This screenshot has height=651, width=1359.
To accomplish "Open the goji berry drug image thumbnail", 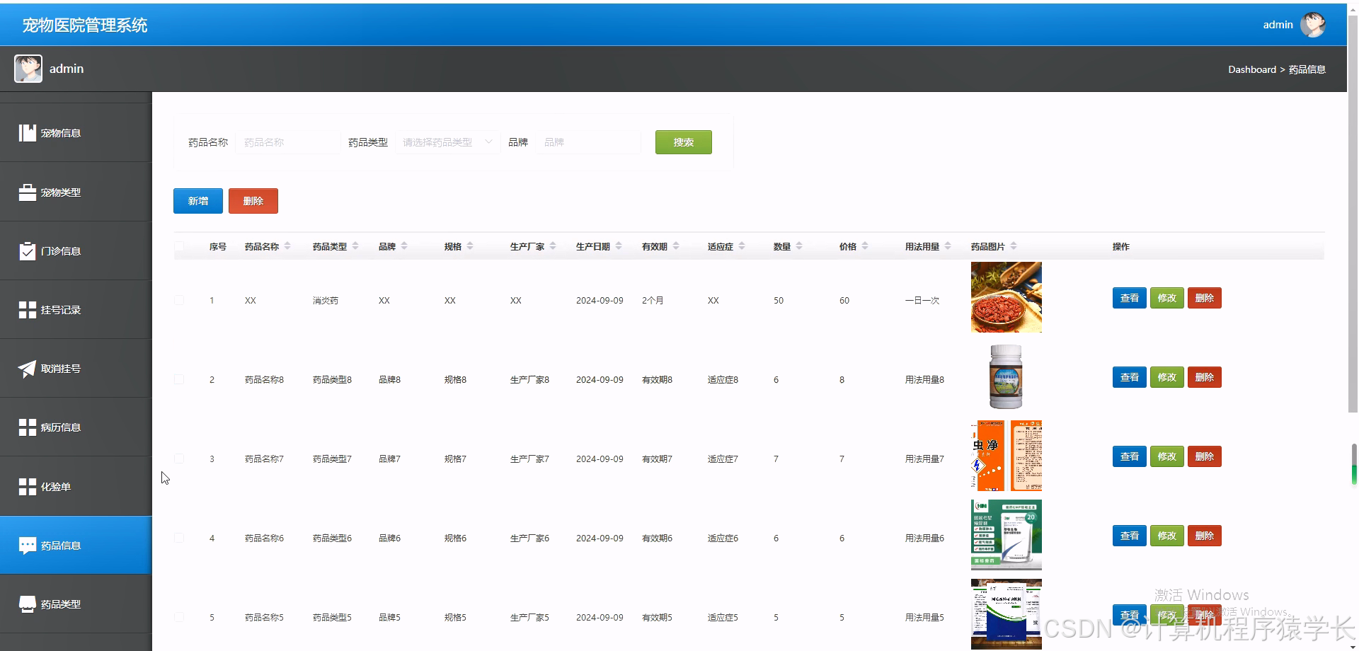I will coord(1007,297).
